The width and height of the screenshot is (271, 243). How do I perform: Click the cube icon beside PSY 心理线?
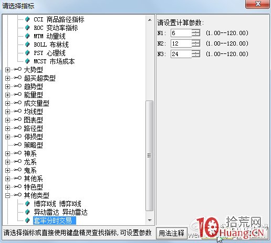pos(27,53)
